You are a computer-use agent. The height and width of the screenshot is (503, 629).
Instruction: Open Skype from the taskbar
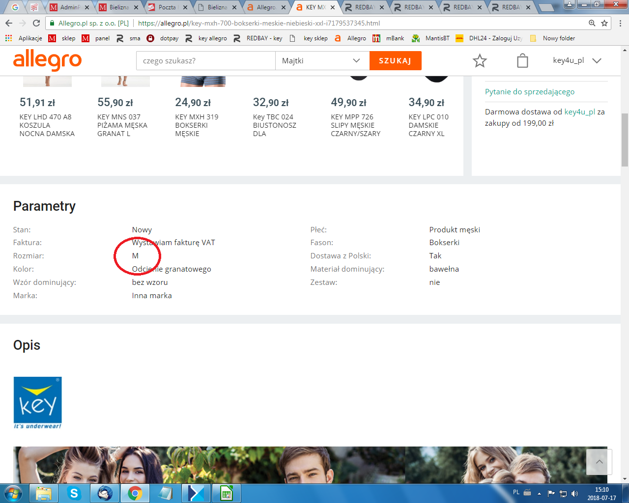(74, 493)
